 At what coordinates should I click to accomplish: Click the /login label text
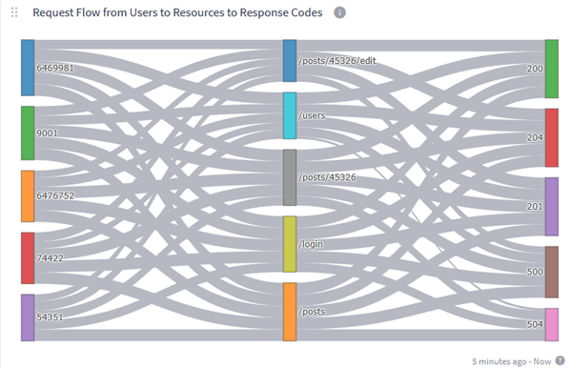pos(311,244)
